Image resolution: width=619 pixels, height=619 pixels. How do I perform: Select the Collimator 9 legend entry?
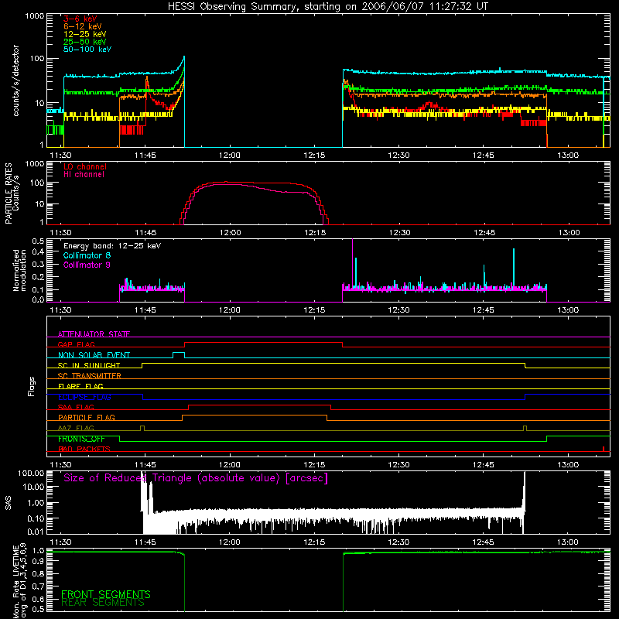coord(87,265)
